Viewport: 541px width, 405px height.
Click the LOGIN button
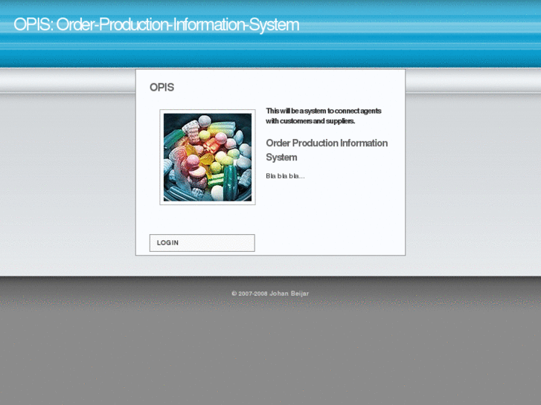click(202, 243)
